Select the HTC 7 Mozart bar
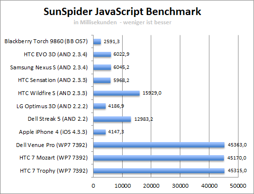Image resolution: width=254 pixels, height=194 pixels. click(159, 158)
